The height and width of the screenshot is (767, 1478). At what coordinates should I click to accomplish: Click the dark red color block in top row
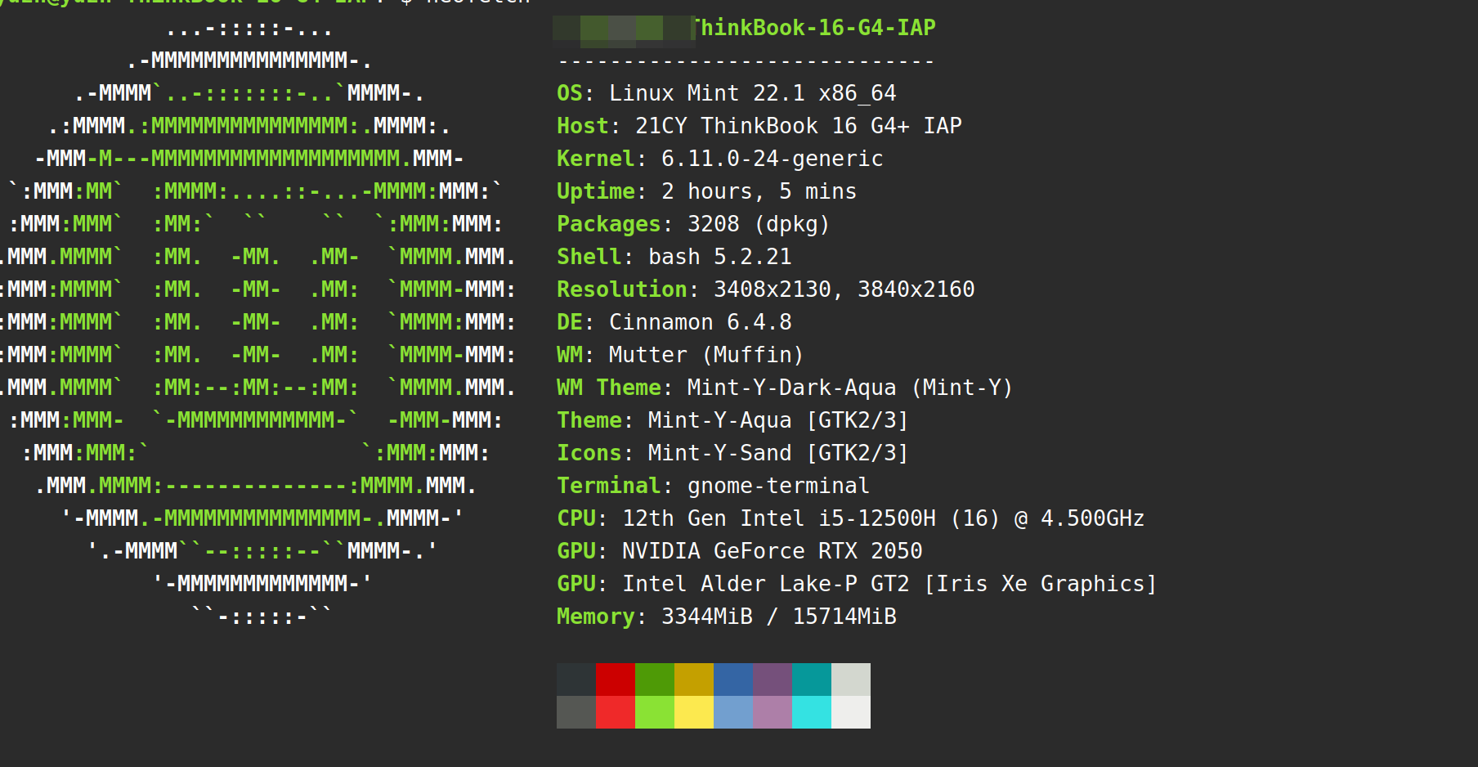coord(616,680)
